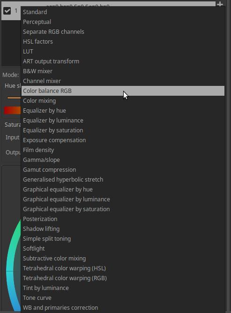Choose HSL factors entry
This screenshot has height=313, width=231.
pyautogui.click(x=123, y=41)
